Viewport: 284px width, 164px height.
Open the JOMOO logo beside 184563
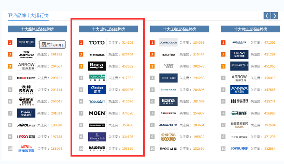click(168, 43)
